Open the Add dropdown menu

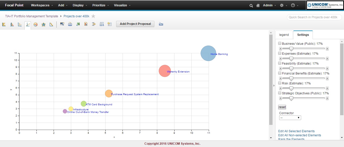coord(63,5)
